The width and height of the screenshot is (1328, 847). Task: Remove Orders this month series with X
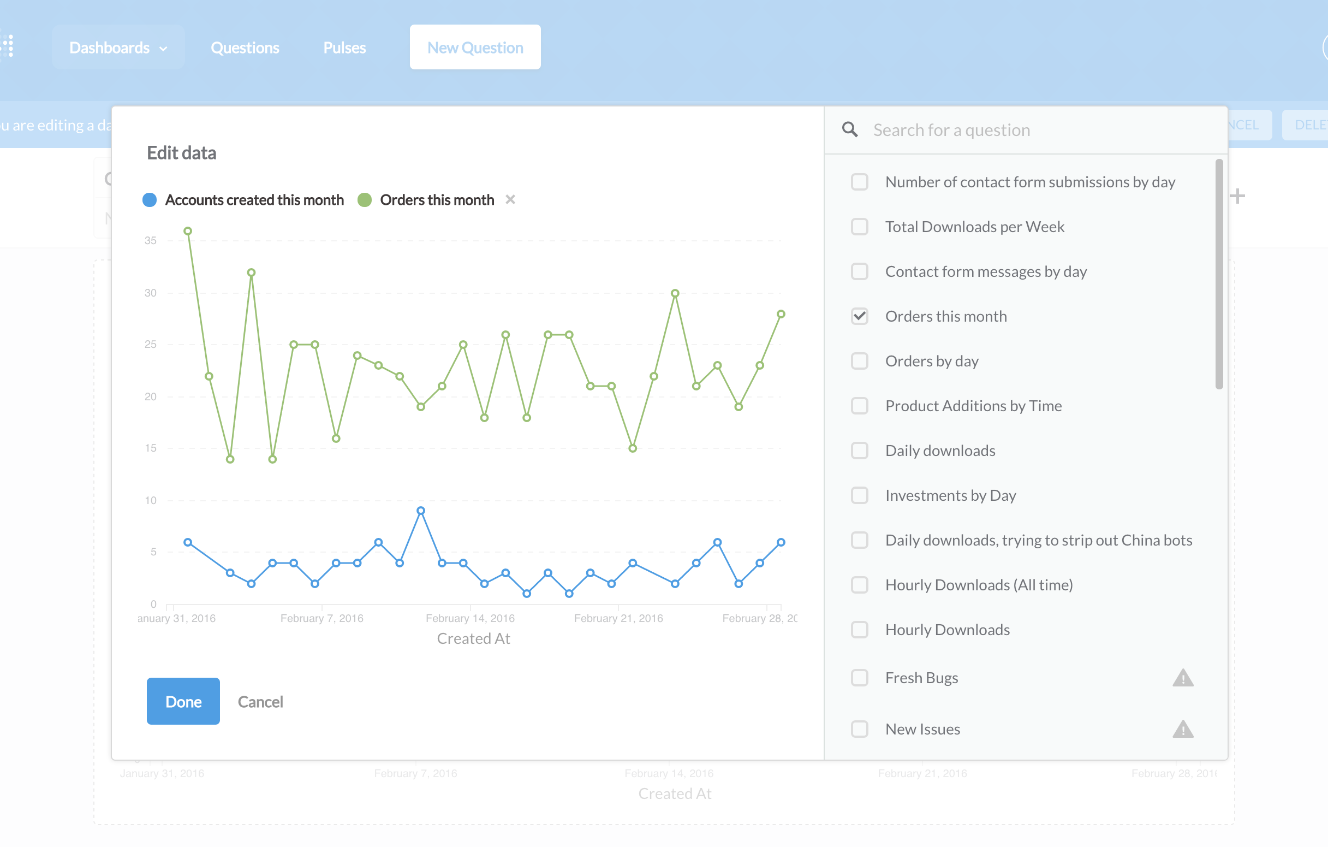tap(510, 200)
